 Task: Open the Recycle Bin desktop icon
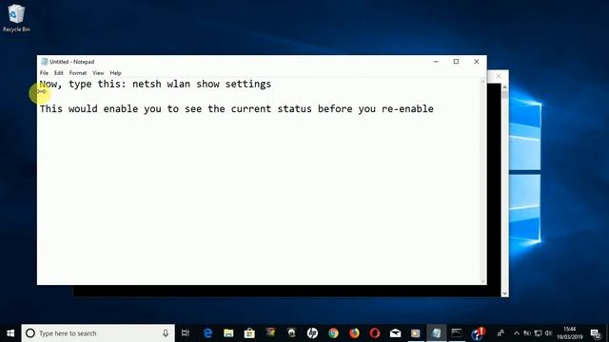(x=16, y=18)
